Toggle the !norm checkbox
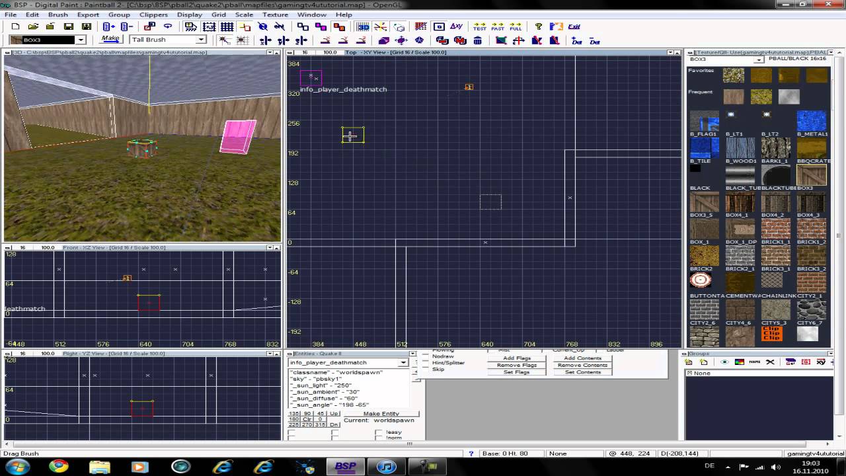 (x=379, y=438)
